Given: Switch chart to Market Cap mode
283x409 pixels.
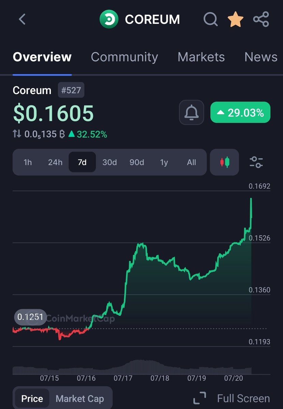Looking at the screenshot, I should 80,399.
